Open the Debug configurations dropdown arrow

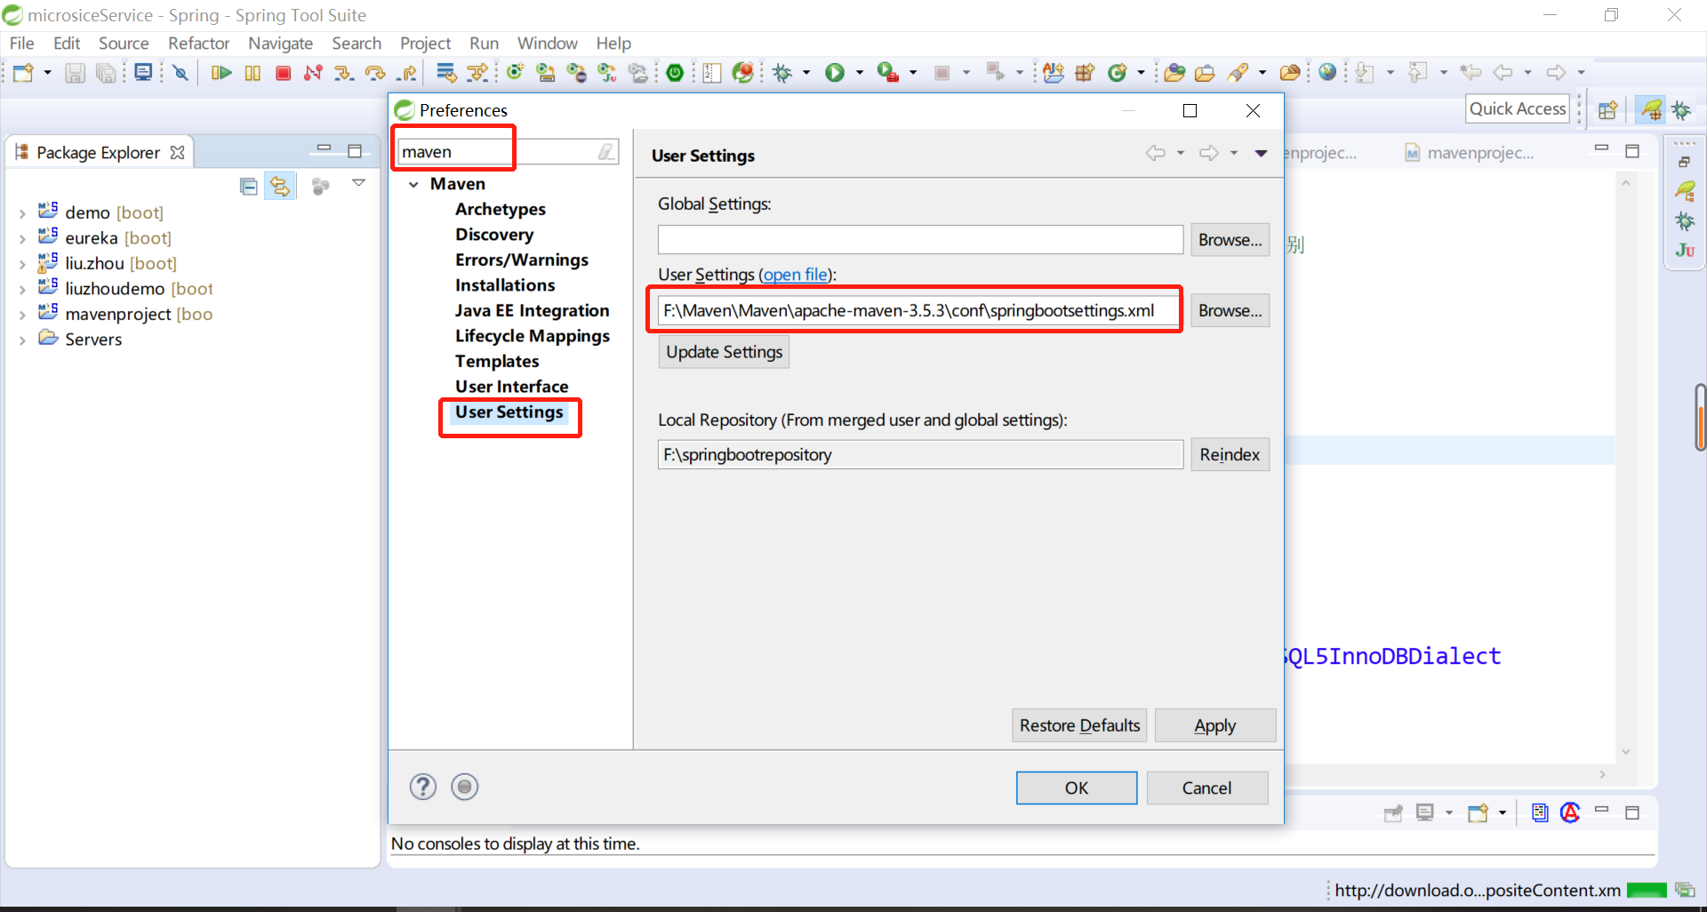pos(806,73)
